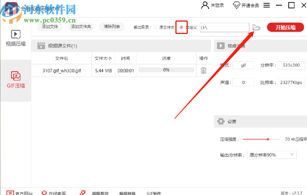Click the 添加文件 add file button
Viewport: 307px width, 195px height.
coord(50,27)
